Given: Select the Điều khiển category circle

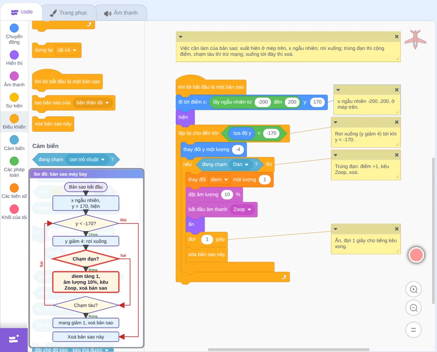Looking at the screenshot, I should 14,118.
